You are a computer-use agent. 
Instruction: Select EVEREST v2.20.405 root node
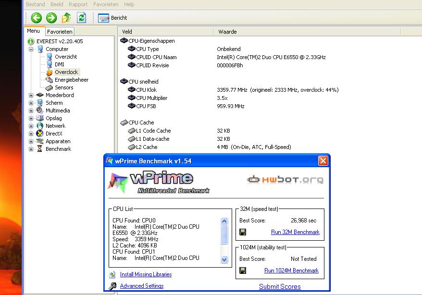(60, 41)
